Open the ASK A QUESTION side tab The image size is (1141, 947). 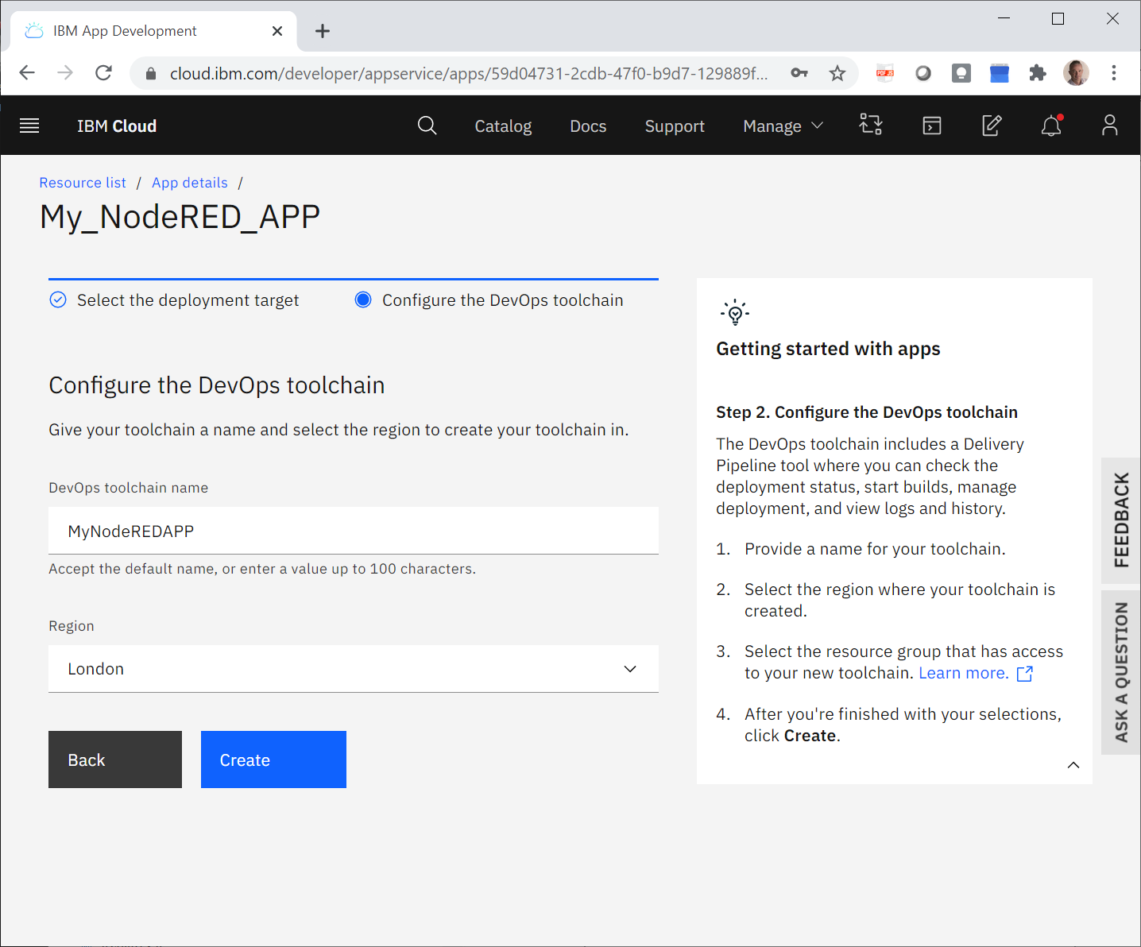(1121, 672)
